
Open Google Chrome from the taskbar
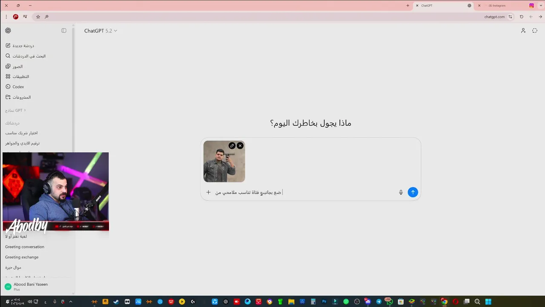click(444, 301)
